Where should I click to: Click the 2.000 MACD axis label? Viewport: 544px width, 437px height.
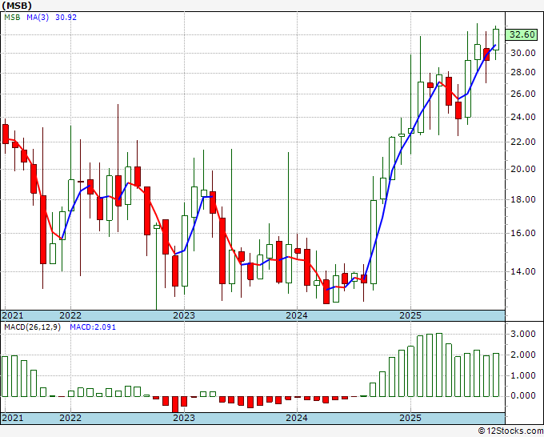pyautogui.click(x=522, y=355)
